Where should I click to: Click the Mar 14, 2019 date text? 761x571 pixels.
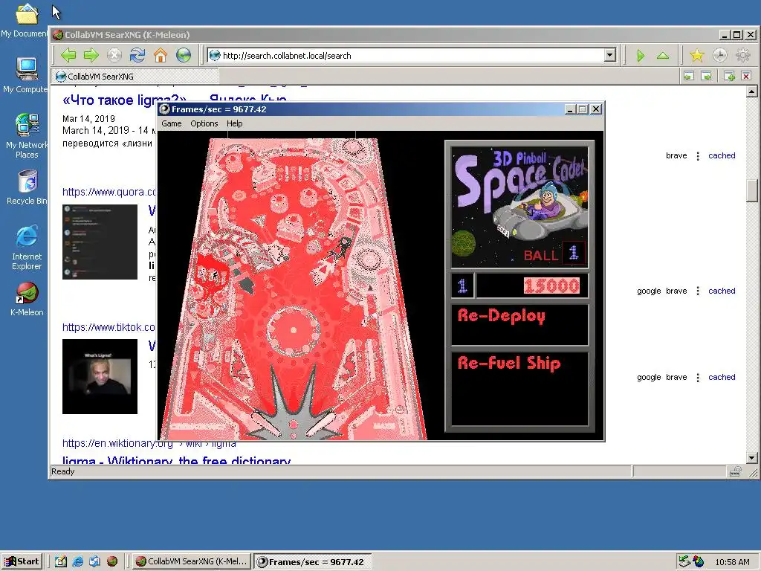[89, 119]
